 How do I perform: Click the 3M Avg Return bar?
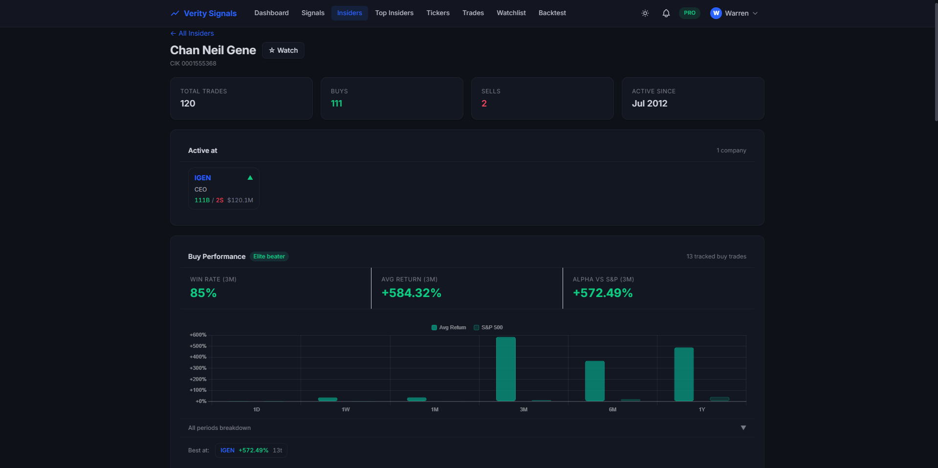(x=505, y=369)
